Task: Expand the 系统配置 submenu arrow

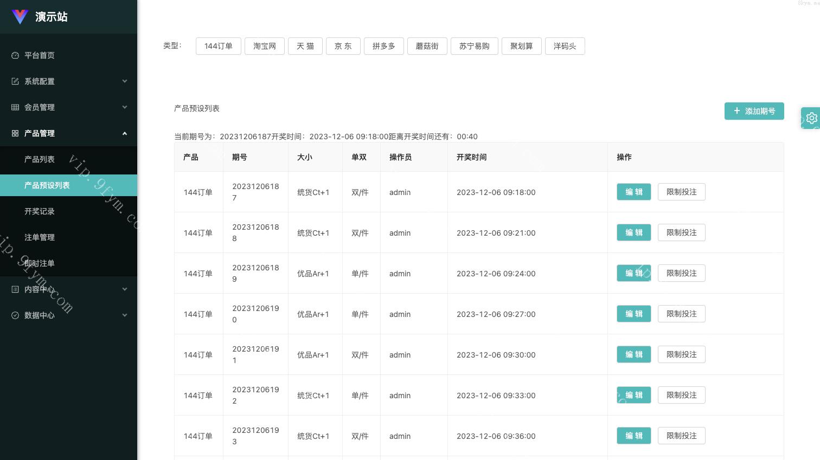Action: [125, 81]
